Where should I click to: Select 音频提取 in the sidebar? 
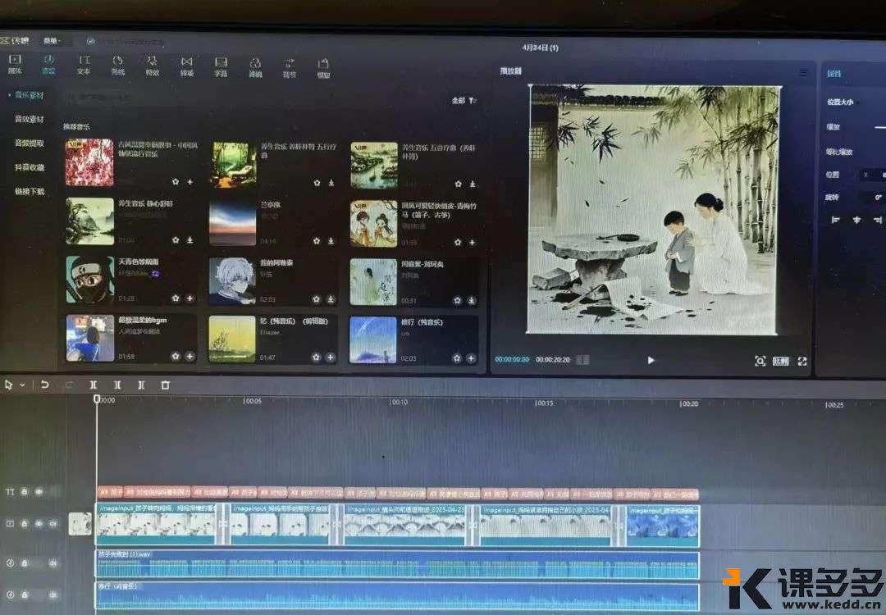click(x=29, y=143)
